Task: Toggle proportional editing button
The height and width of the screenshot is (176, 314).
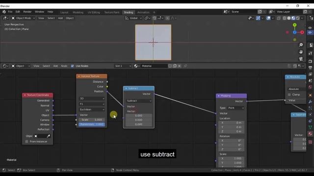Action: pyautogui.click(x=167, y=18)
